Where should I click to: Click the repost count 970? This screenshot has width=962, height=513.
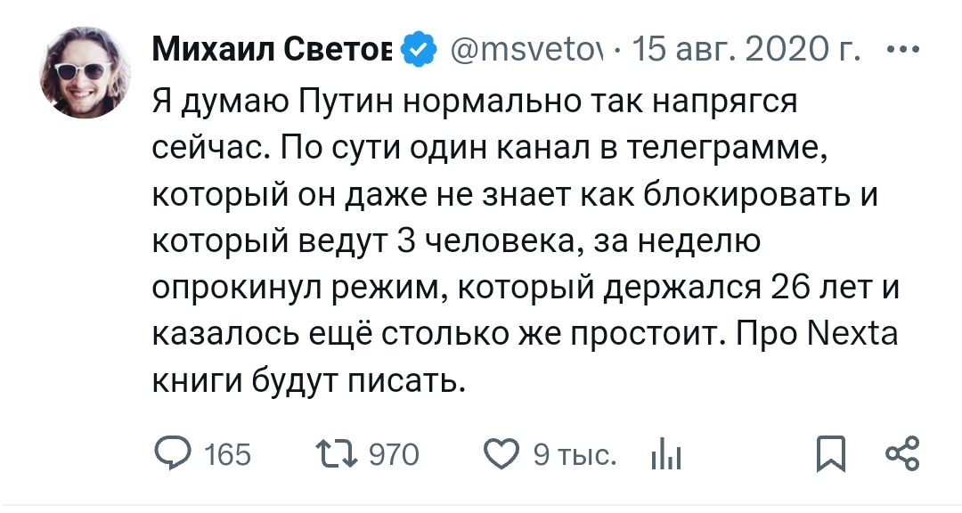pos(393,455)
